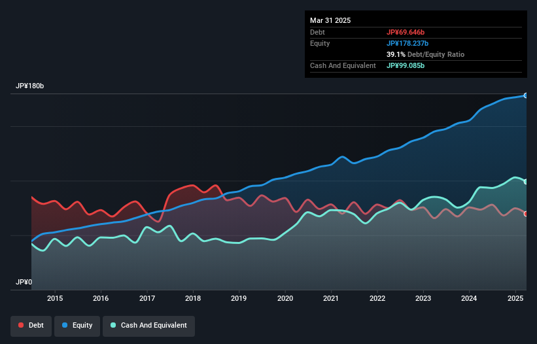Viewport: 537px width, 344px height.
Task: Click the 2023 x-axis label
Action: coord(423,299)
